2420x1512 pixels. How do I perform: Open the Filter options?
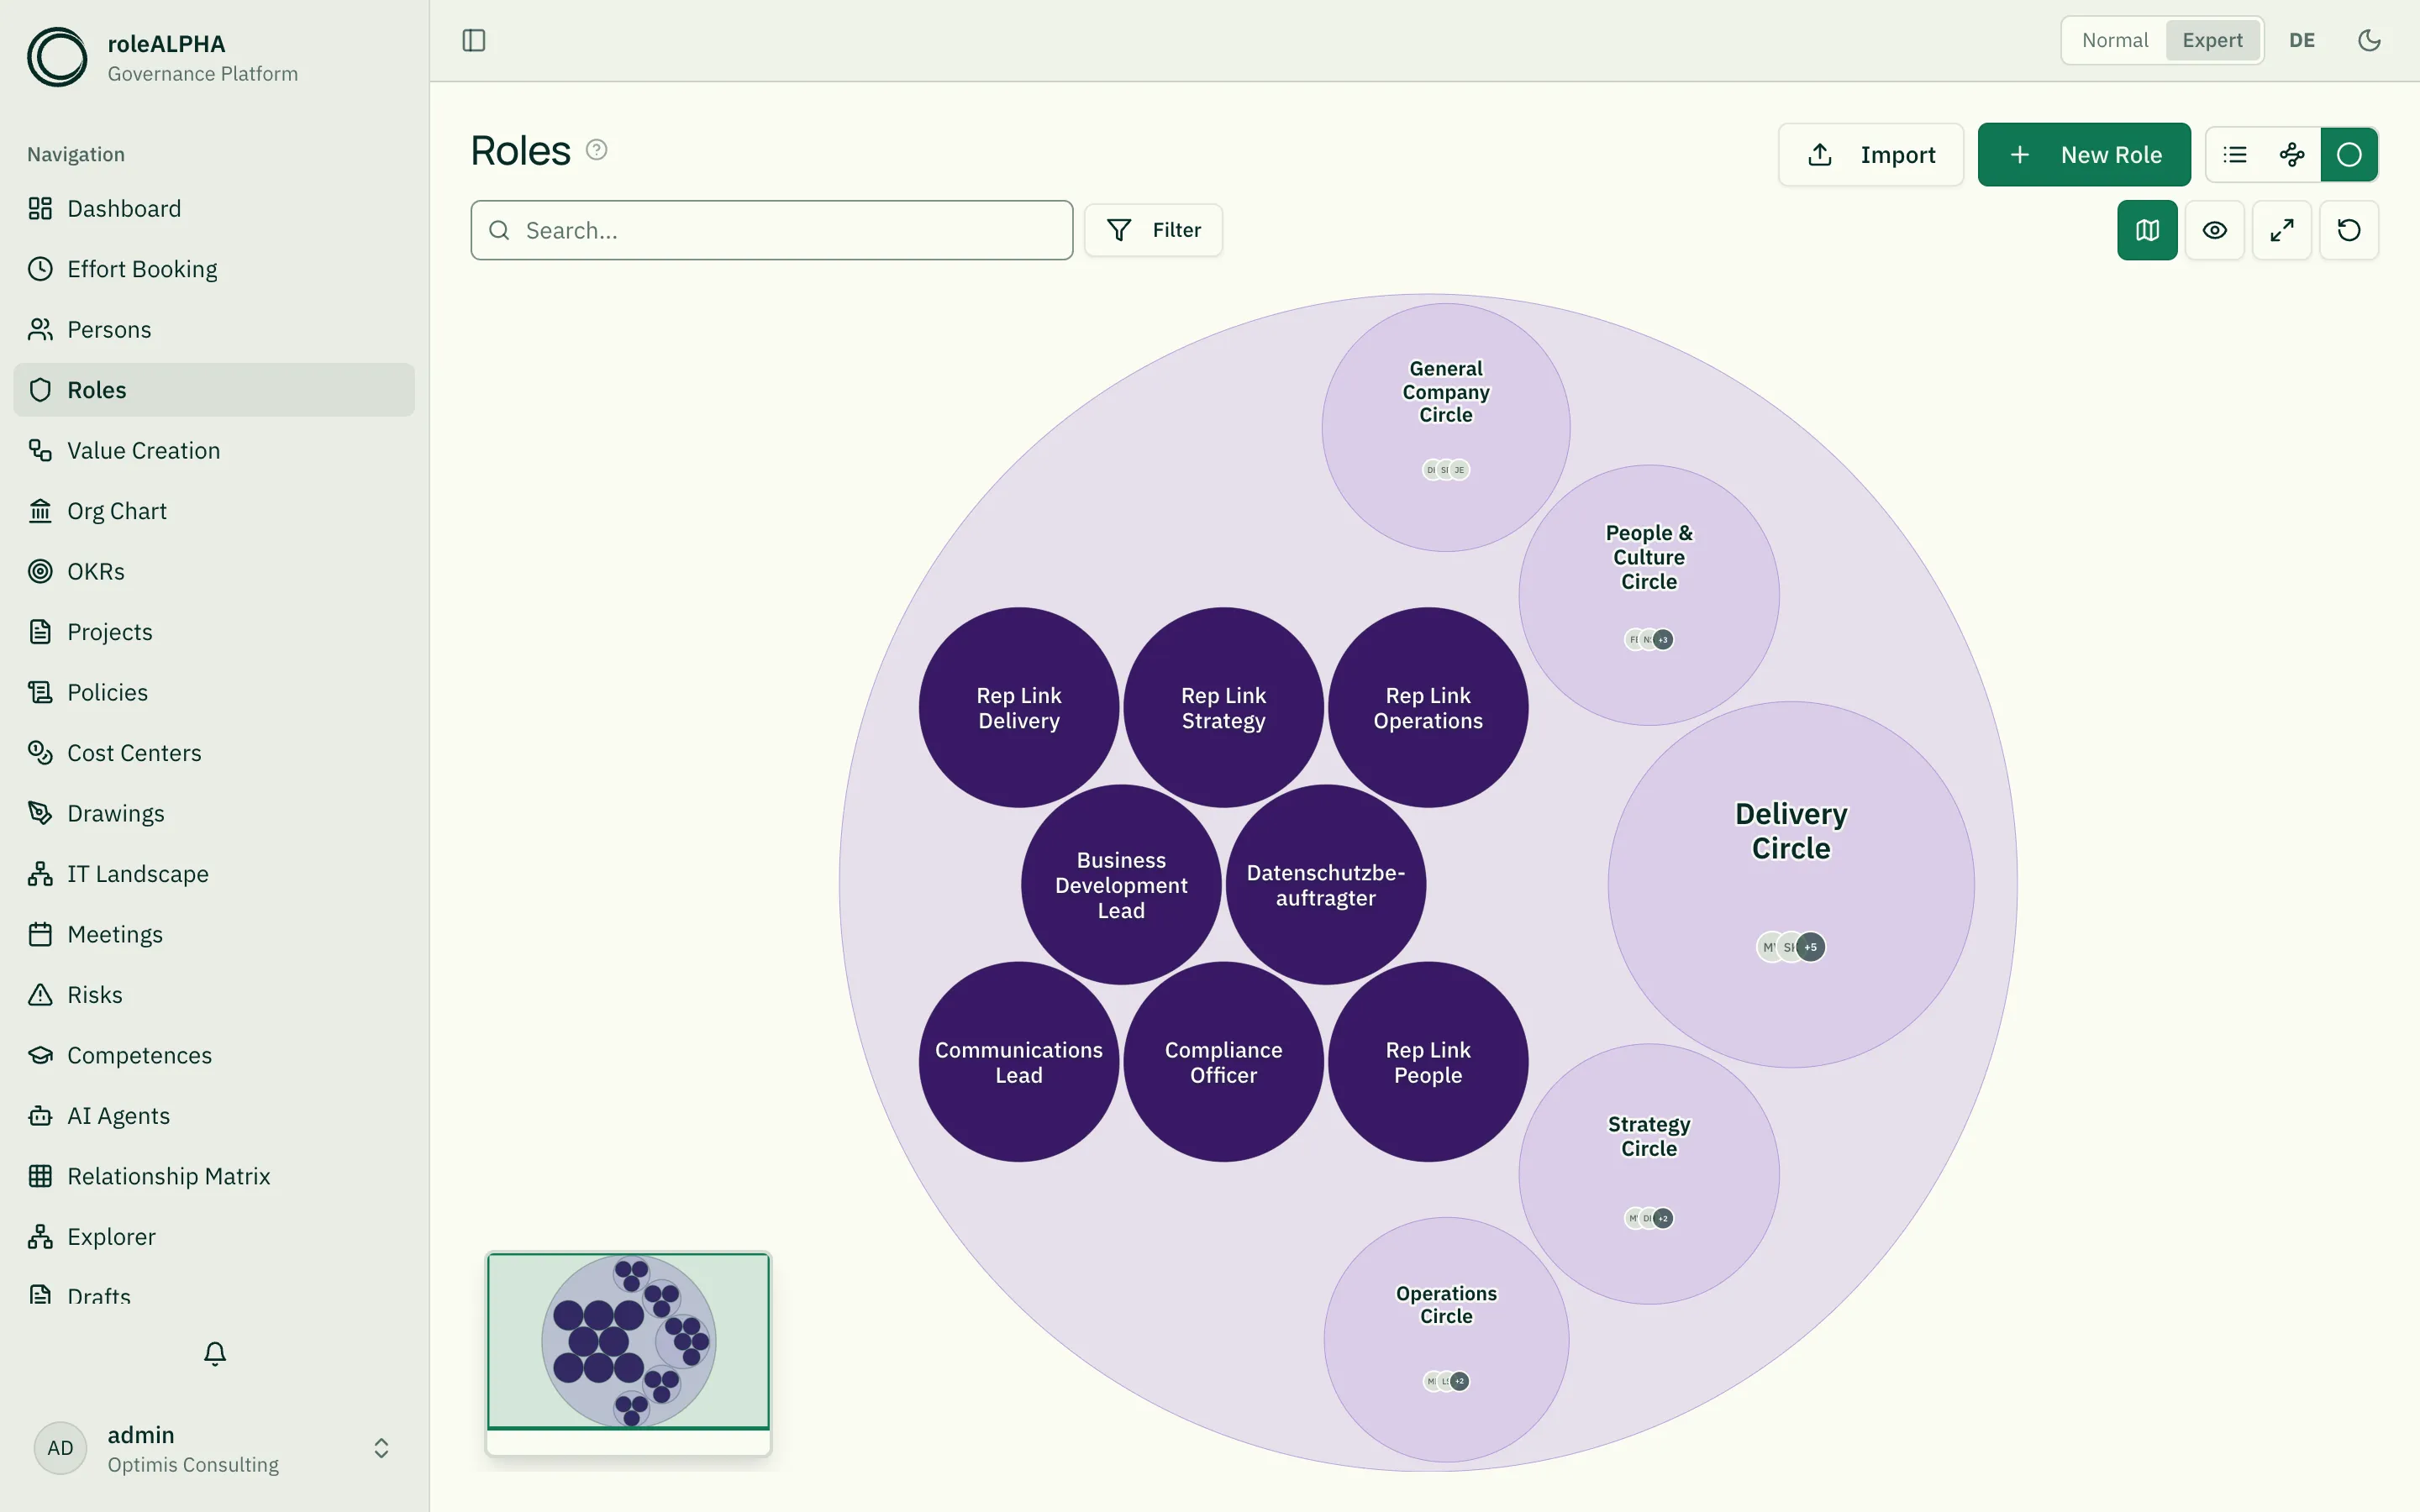coord(1154,230)
